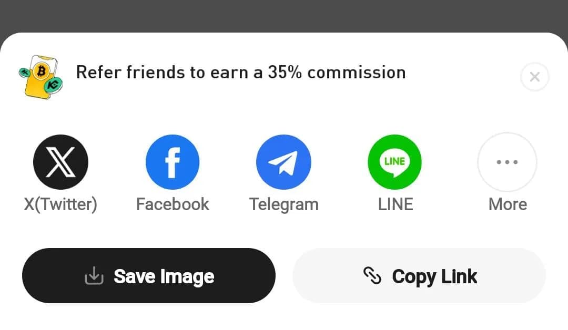Tap the Telegram paper plane icon
Image resolution: width=568 pixels, height=330 pixels.
(x=283, y=162)
